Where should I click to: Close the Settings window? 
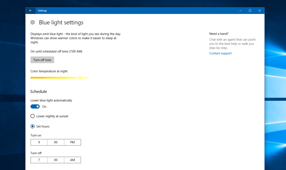click(259, 11)
